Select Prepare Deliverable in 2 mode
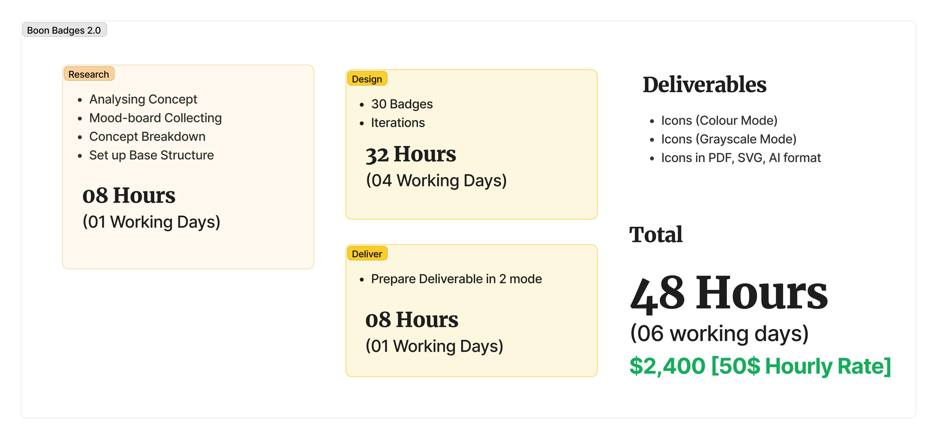The height and width of the screenshot is (439, 937). 456,279
